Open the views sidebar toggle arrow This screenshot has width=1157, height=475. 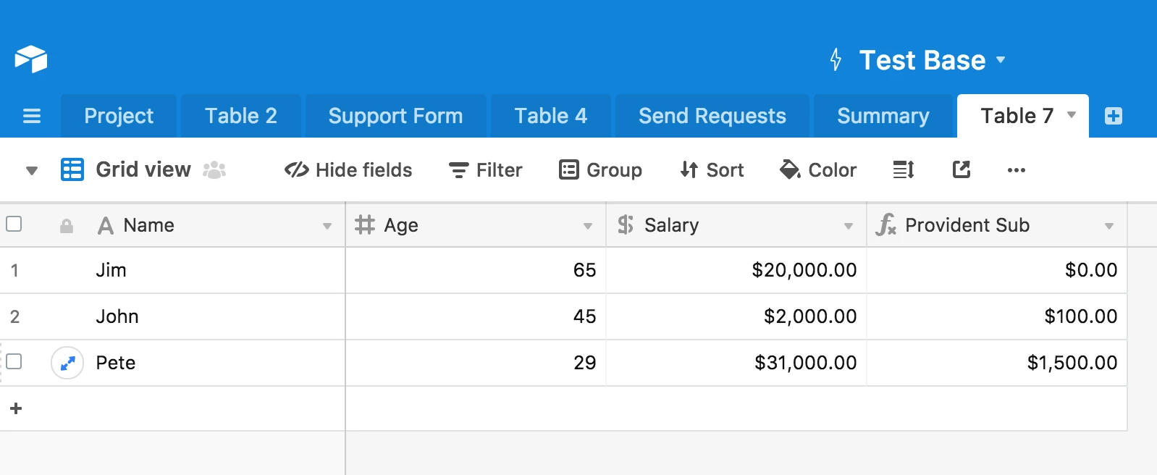pos(31,171)
